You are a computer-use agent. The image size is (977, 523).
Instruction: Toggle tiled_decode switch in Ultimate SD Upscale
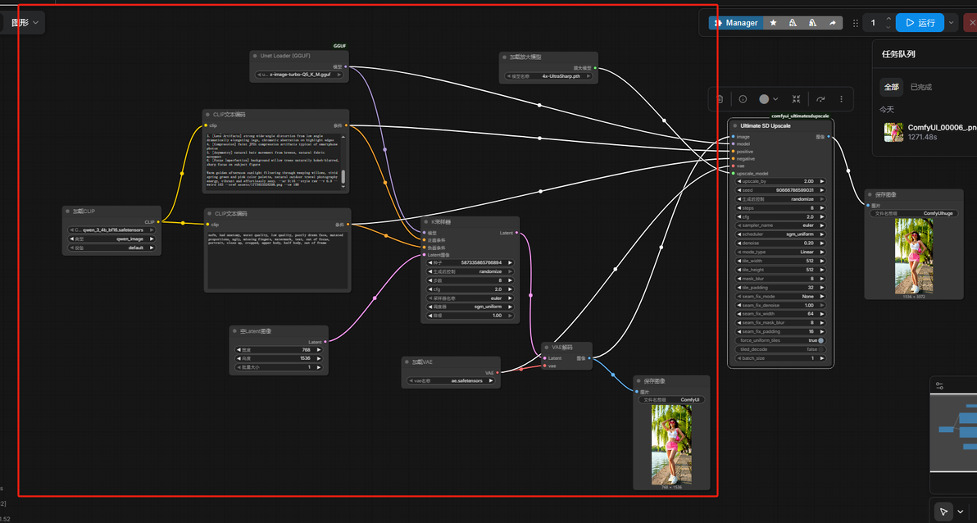[x=820, y=350]
